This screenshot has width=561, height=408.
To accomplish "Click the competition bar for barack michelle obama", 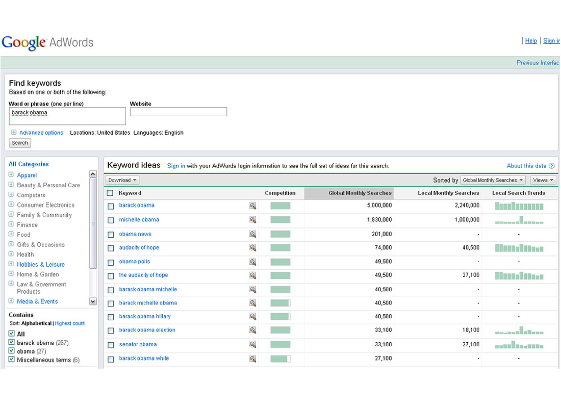I will pyautogui.click(x=280, y=303).
